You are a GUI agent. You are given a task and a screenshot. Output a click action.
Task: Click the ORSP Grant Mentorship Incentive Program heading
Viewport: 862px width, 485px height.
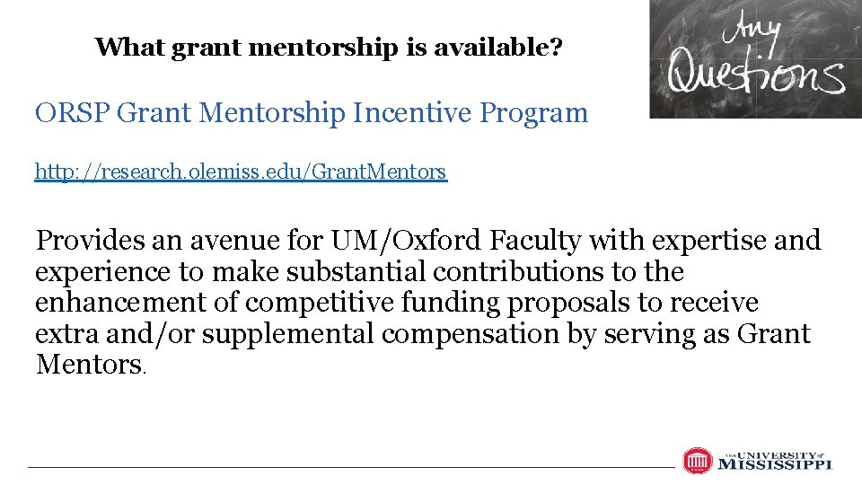coord(311,114)
